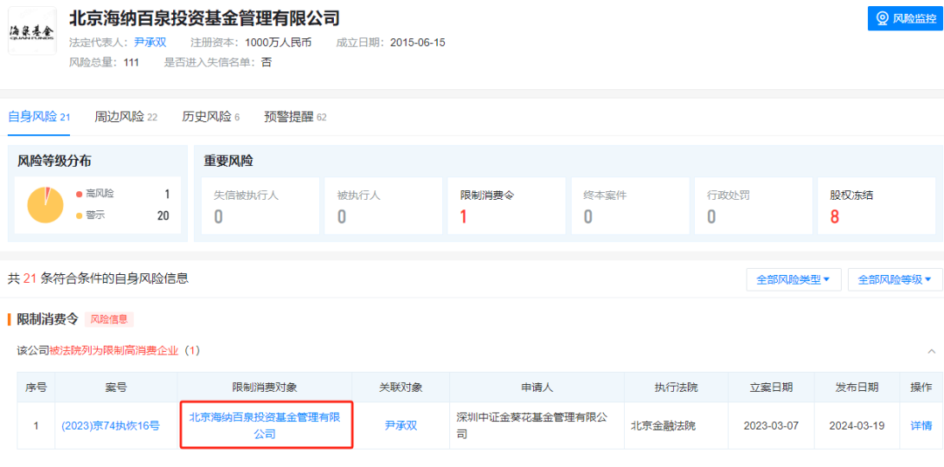Select 警示 legend entry
Screen dimensions: 944x467
coord(90,215)
